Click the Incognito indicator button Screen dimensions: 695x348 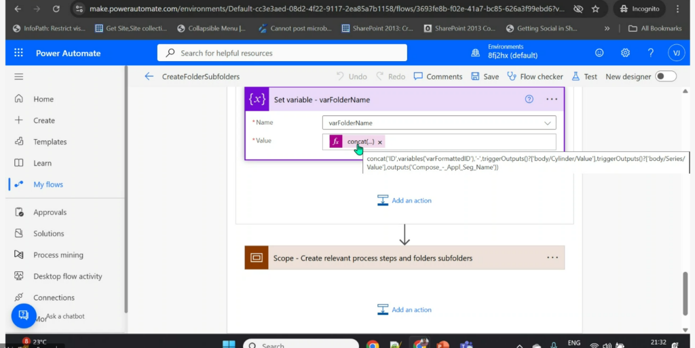[x=639, y=9]
